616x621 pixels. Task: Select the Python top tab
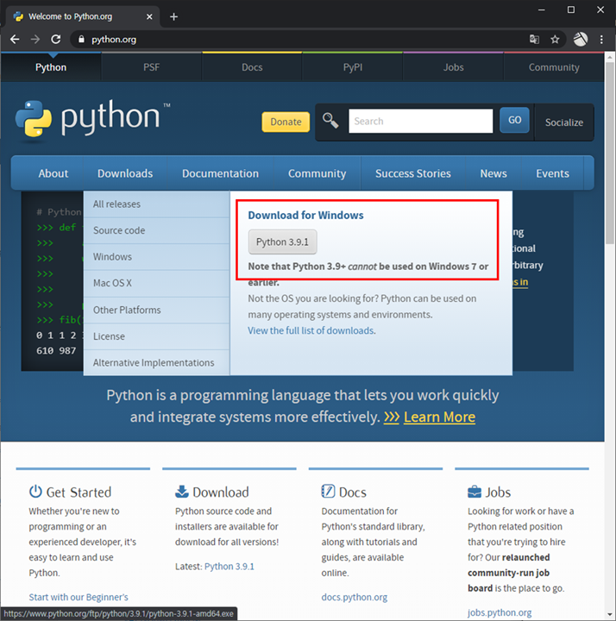(x=51, y=67)
